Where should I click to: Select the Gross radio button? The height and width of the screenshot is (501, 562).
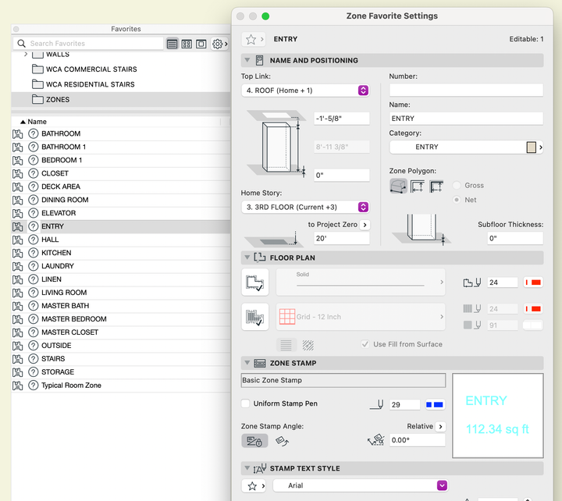pos(457,185)
